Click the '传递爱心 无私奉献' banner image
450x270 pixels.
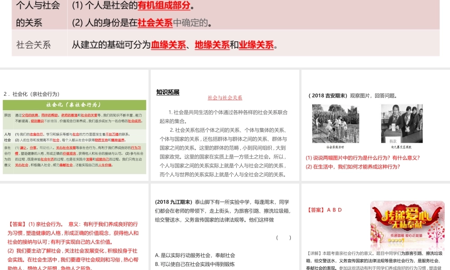[408, 222]
